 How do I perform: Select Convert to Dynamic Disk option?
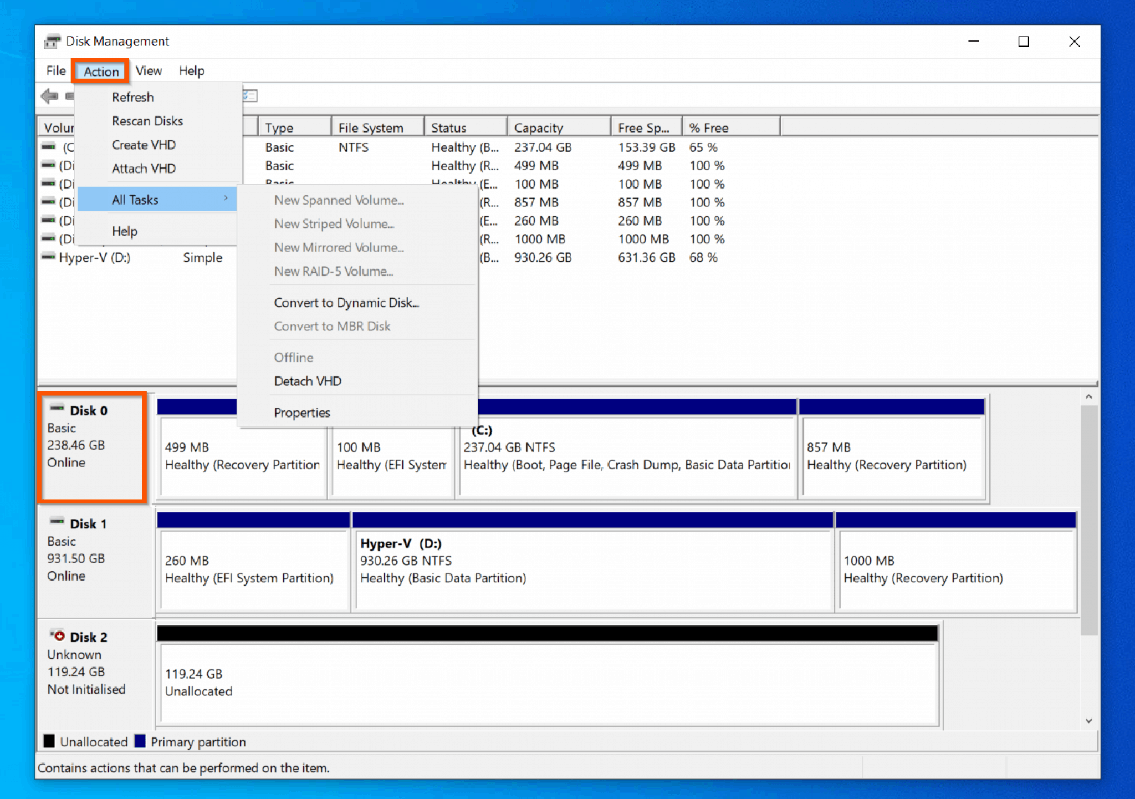pyautogui.click(x=346, y=302)
